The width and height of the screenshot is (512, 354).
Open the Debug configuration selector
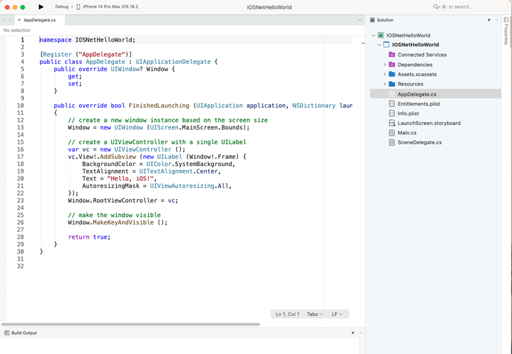[61, 7]
